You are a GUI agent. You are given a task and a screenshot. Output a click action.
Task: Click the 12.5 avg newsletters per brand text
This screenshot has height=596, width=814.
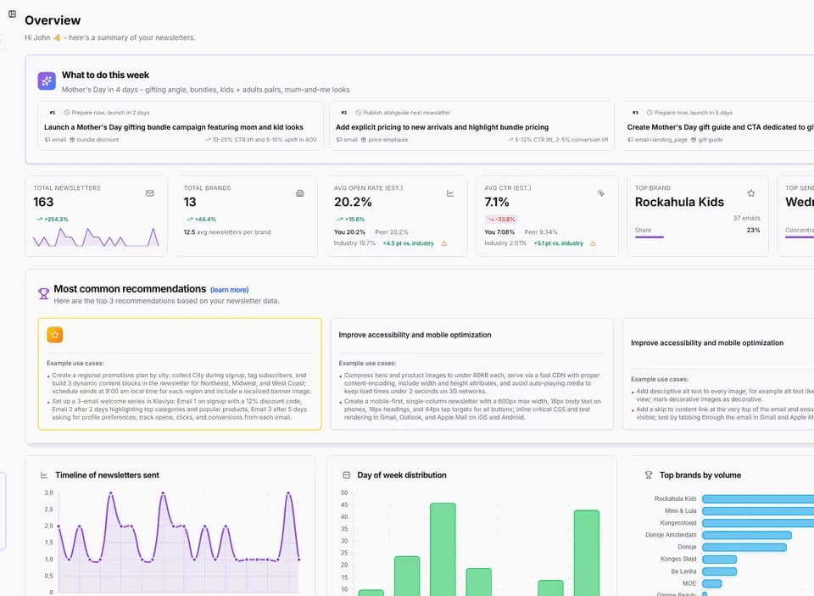(x=227, y=232)
